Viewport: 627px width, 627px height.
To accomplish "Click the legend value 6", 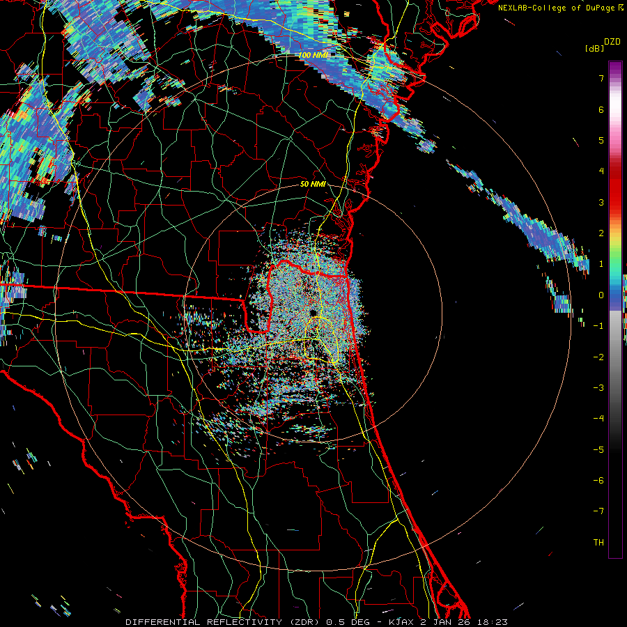I will coord(601,109).
